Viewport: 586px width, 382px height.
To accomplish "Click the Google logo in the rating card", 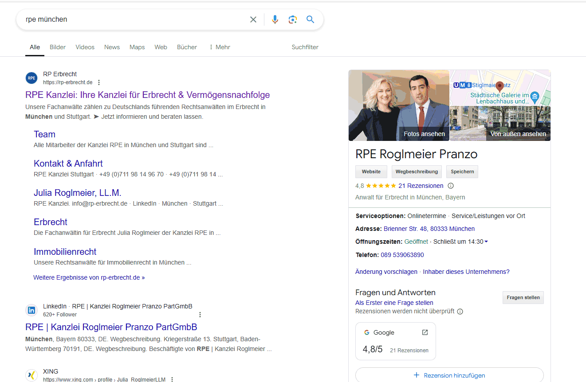I will (x=367, y=332).
